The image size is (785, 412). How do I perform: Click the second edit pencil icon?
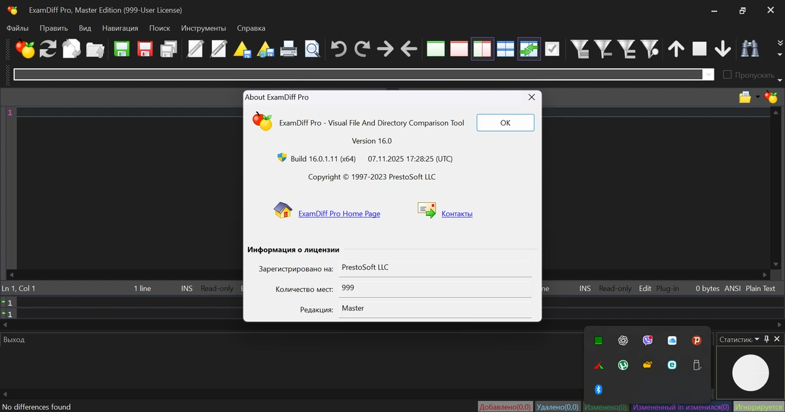pyautogui.click(x=218, y=49)
